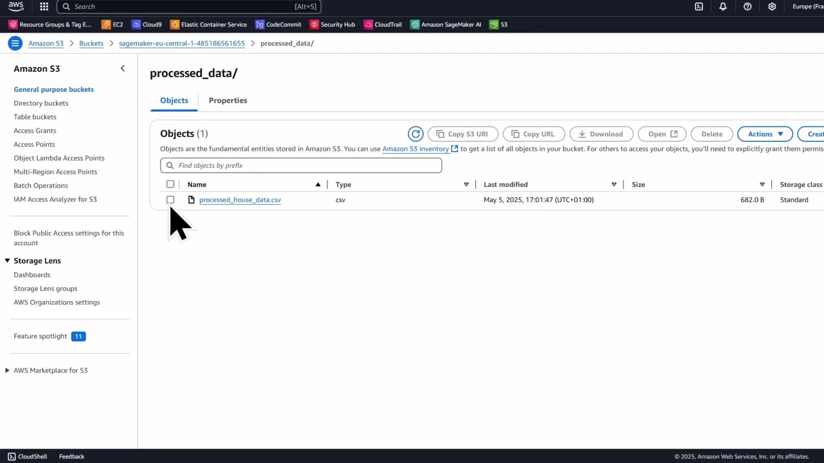Open the EC2 favorite shortcut
Screen dimensions: 824x463
pos(112,24)
